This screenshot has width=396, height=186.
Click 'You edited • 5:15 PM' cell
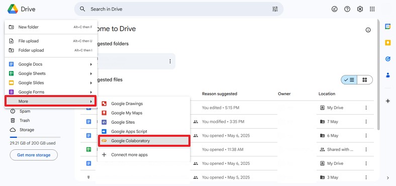tap(221, 108)
